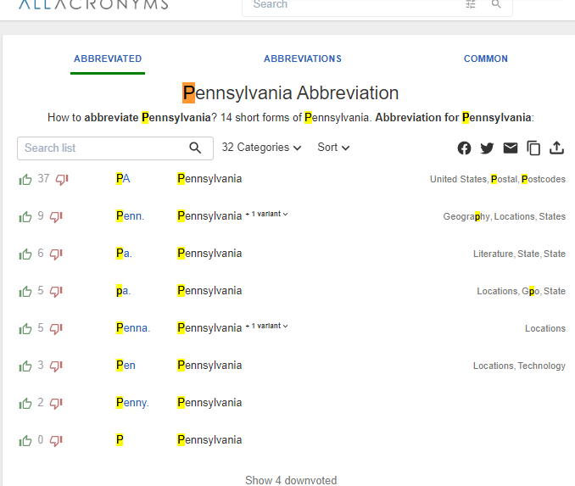The width and height of the screenshot is (575, 486).
Task: Open the single-letter P abbreviation link
Action: point(120,440)
